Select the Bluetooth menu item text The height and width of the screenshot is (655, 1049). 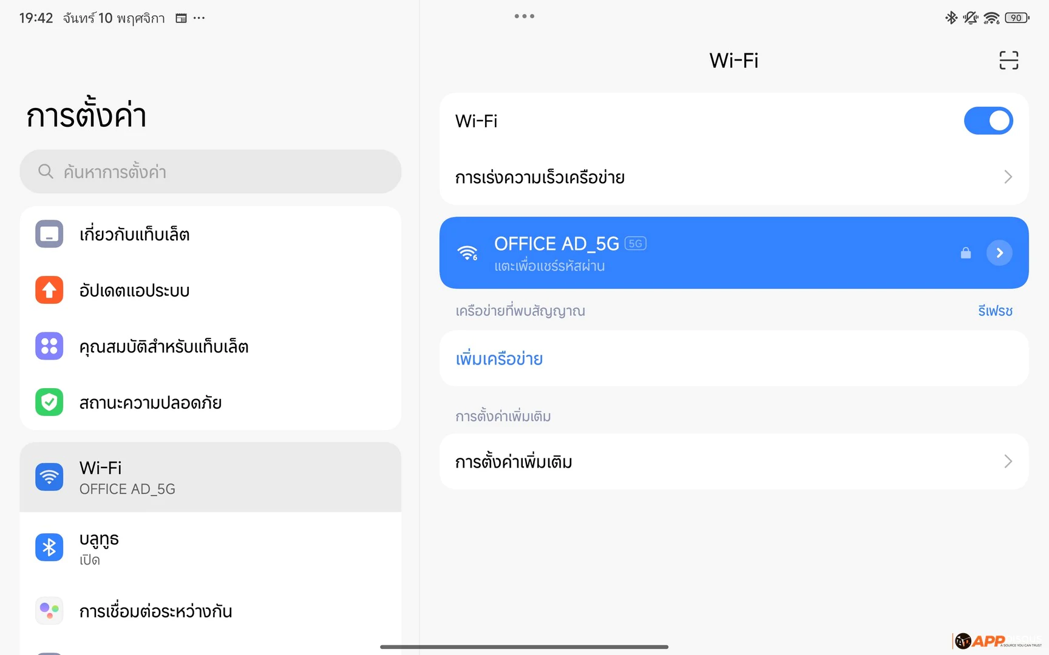(x=100, y=539)
